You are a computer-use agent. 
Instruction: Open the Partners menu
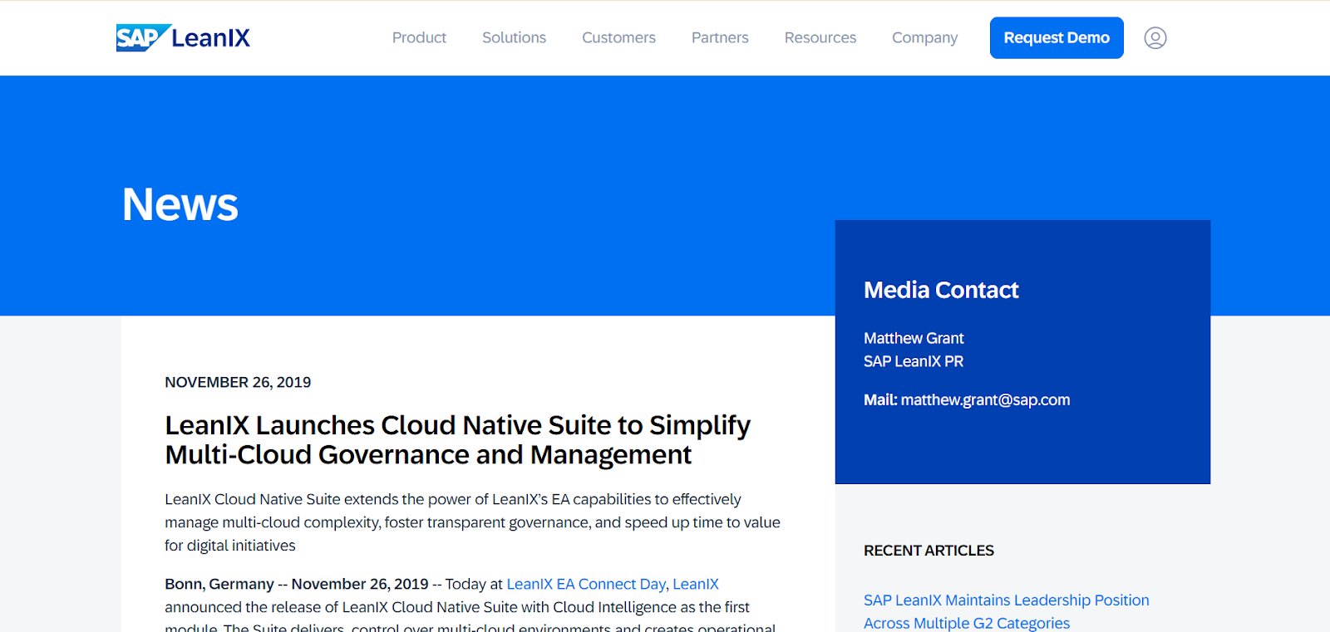(x=720, y=37)
